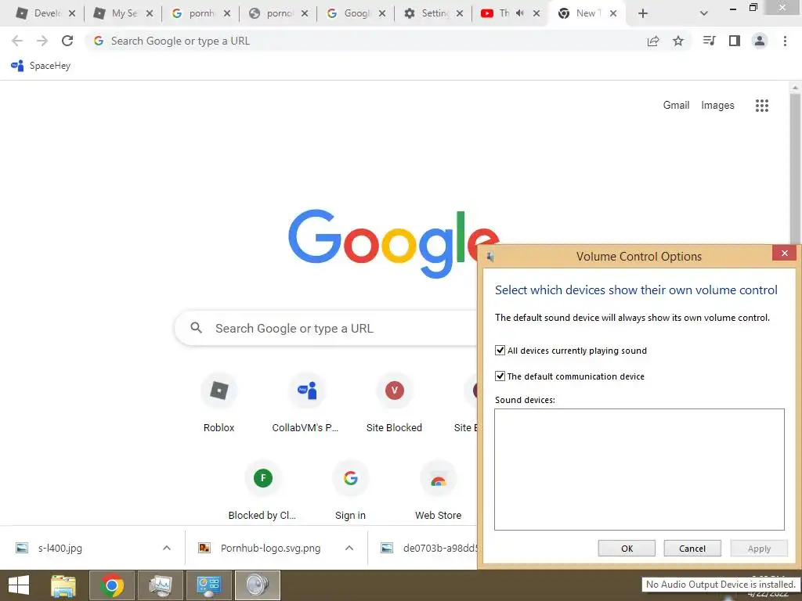Screen dimensions: 802x601
Task: Open the Task Manager taskbar icon
Action: (161, 585)
